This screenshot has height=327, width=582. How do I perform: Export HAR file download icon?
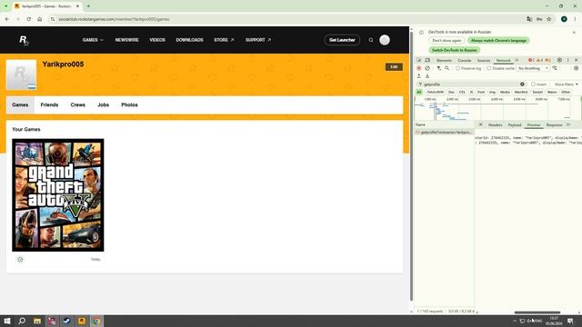pyautogui.click(x=427, y=76)
